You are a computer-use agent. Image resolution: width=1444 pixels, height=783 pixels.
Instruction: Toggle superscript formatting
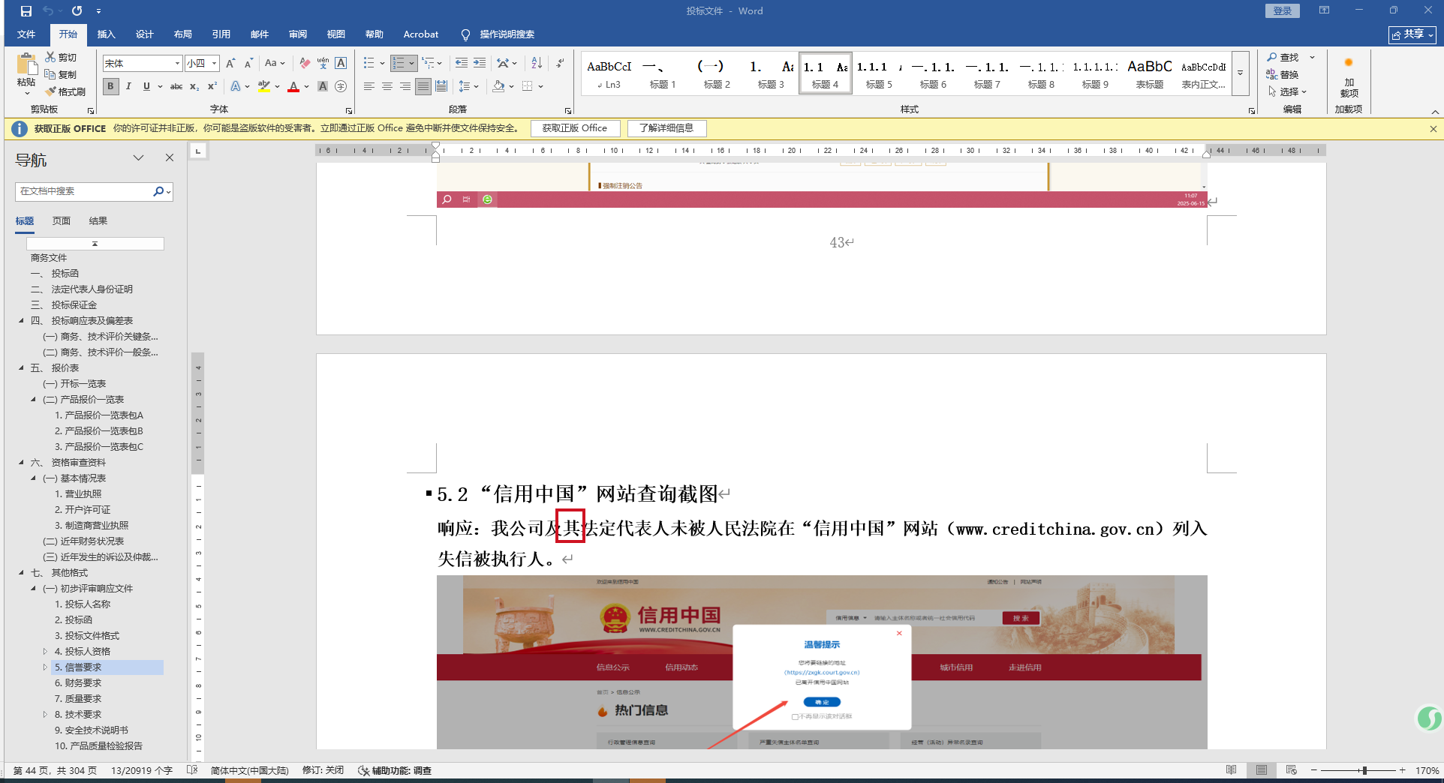[212, 86]
